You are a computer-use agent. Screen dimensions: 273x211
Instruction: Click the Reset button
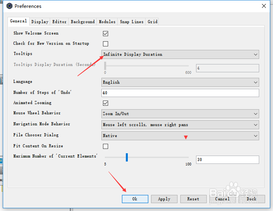pos(193,199)
